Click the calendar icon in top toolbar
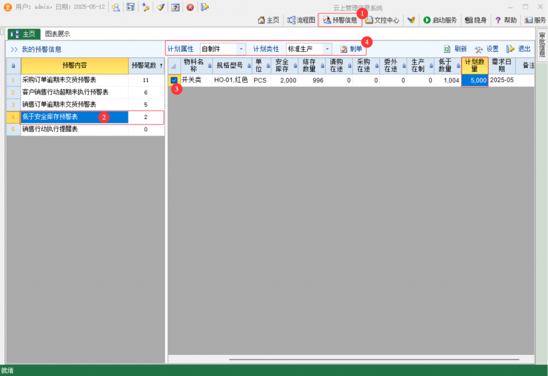The height and width of the screenshot is (376, 548). (175, 7)
